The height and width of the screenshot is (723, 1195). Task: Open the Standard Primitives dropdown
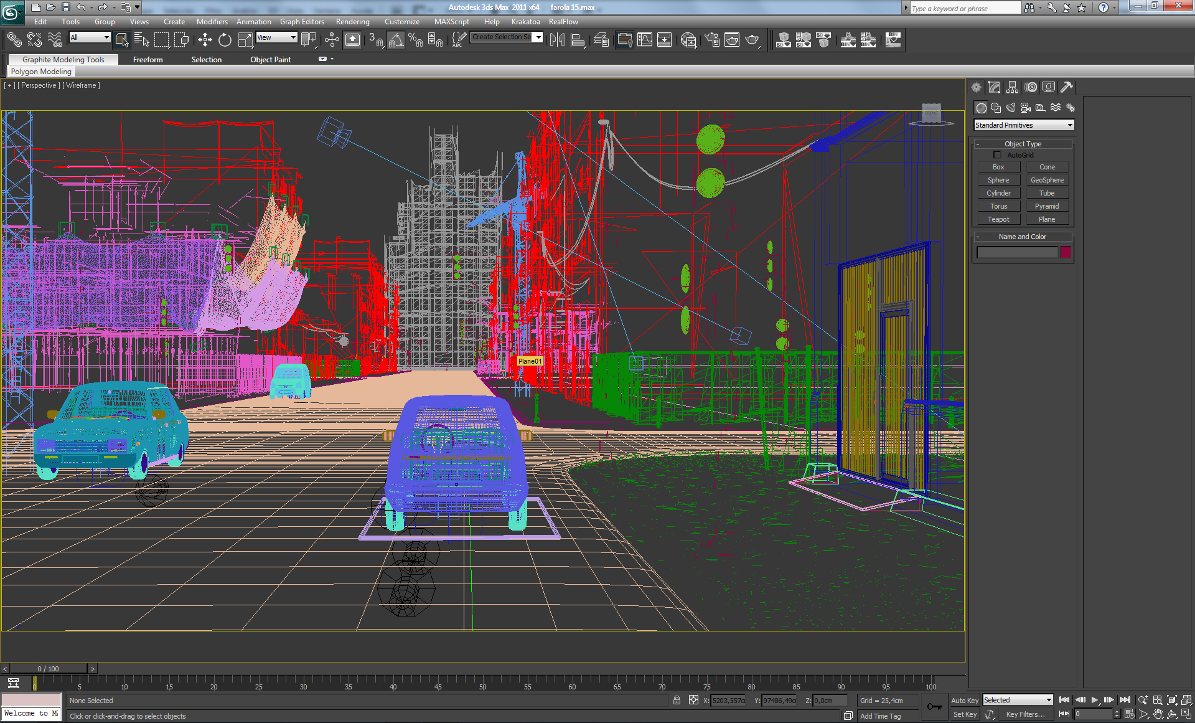(1023, 125)
